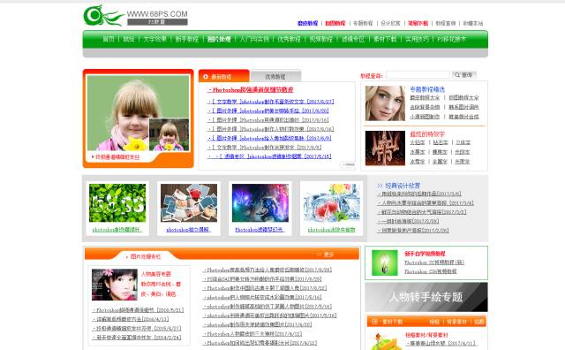565x350 pixels.
Task: Open 文字效果 in the navigation bar
Action: tap(155, 39)
